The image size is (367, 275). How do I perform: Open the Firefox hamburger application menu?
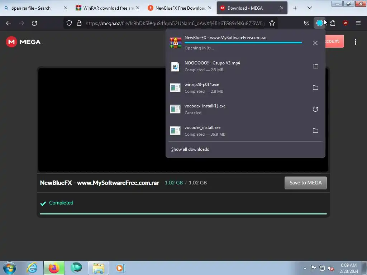click(358, 23)
